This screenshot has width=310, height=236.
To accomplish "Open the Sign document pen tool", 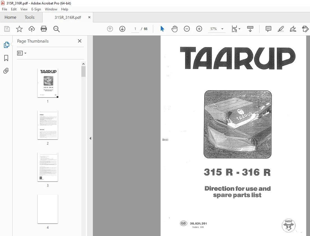I will [x=293, y=29].
